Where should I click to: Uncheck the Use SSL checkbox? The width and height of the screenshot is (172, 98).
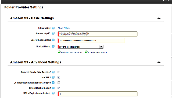coord(59,77)
